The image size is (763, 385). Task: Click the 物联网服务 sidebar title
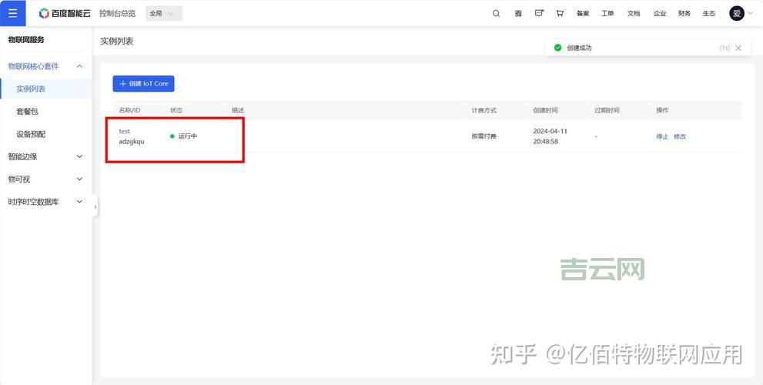pyautogui.click(x=26, y=40)
